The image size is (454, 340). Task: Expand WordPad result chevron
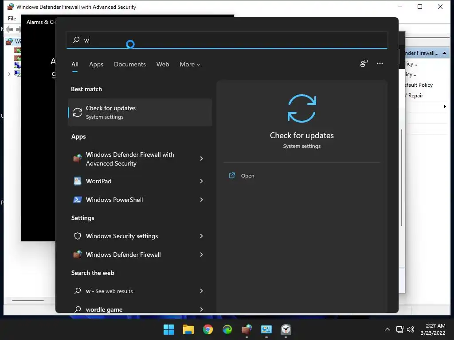point(202,181)
